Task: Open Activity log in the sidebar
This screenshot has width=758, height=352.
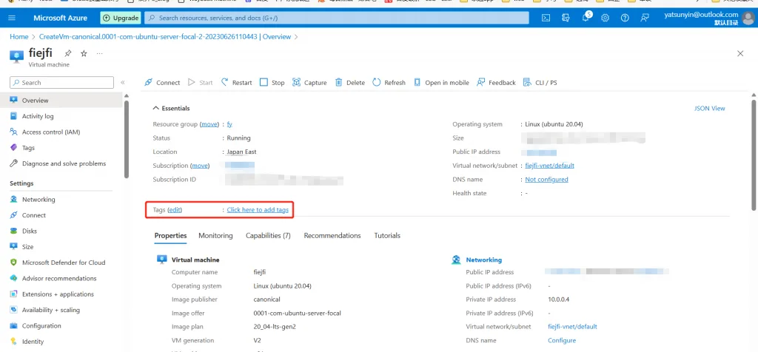Action: click(38, 116)
